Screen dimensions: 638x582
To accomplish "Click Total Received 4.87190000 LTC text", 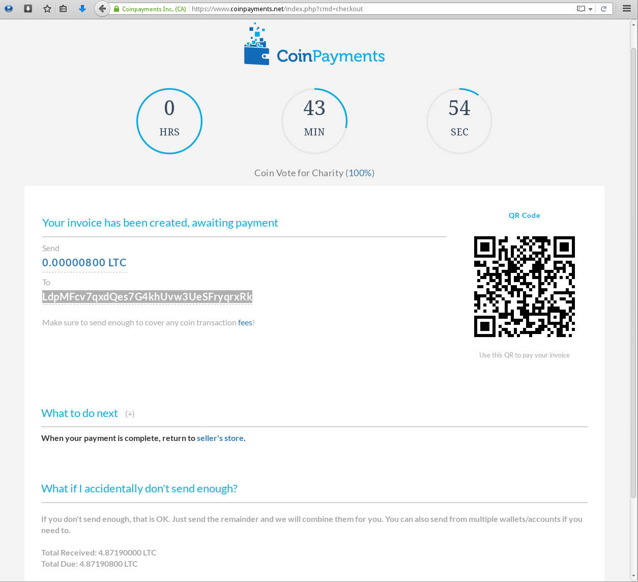I will coord(99,553).
